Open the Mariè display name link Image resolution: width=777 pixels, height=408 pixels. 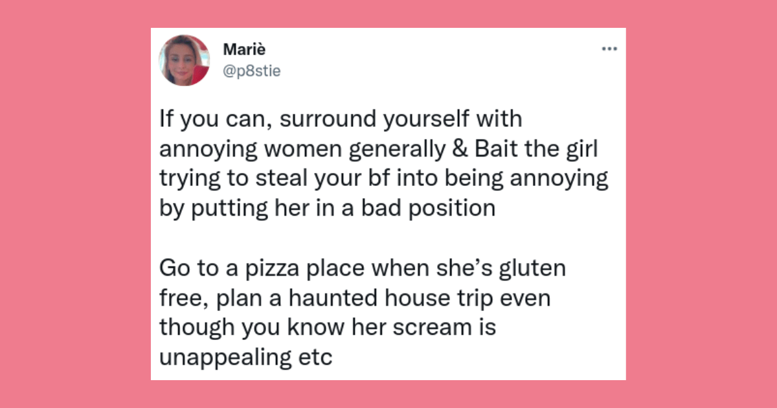point(243,50)
